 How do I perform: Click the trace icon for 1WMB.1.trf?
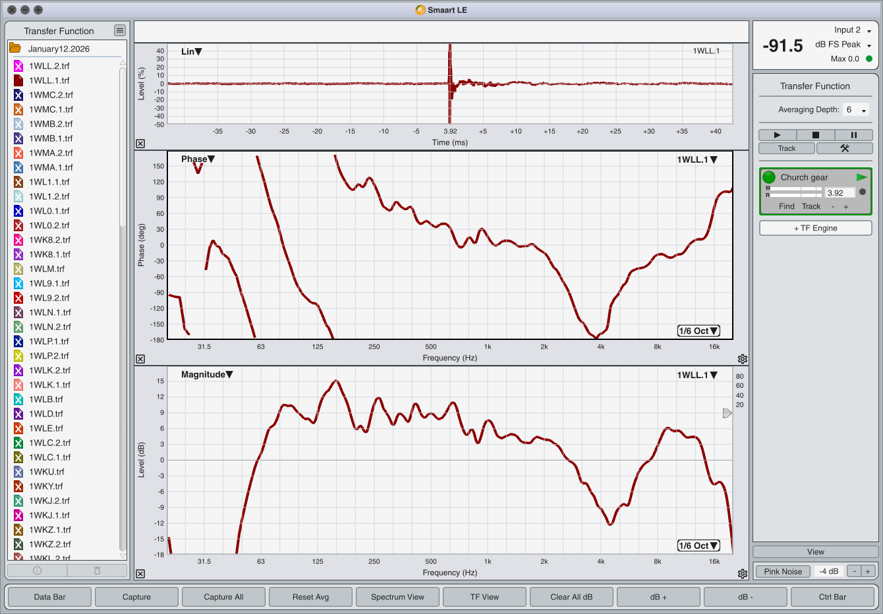(x=18, y=138)
